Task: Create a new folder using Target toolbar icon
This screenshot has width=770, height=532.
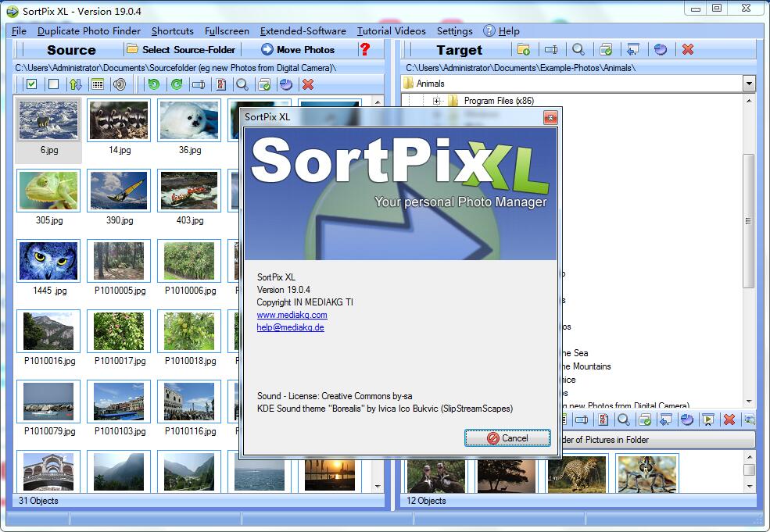Action: [524, 49]
